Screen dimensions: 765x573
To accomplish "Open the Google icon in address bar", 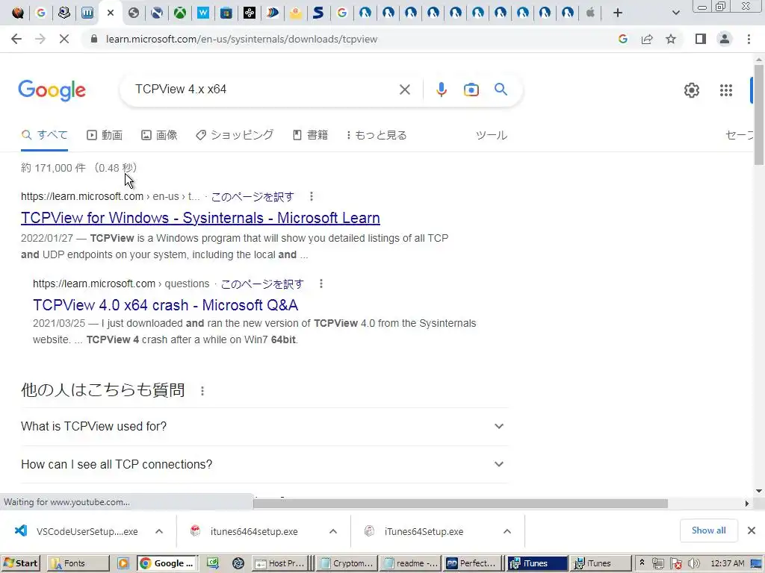I will [622, 39].
